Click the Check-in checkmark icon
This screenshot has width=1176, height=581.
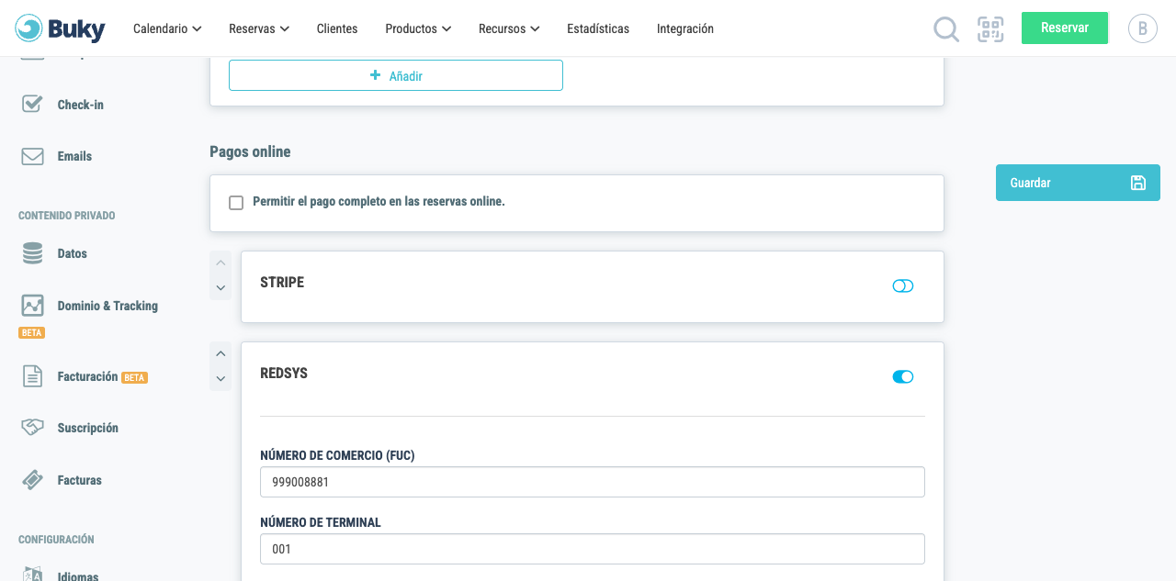32,104
